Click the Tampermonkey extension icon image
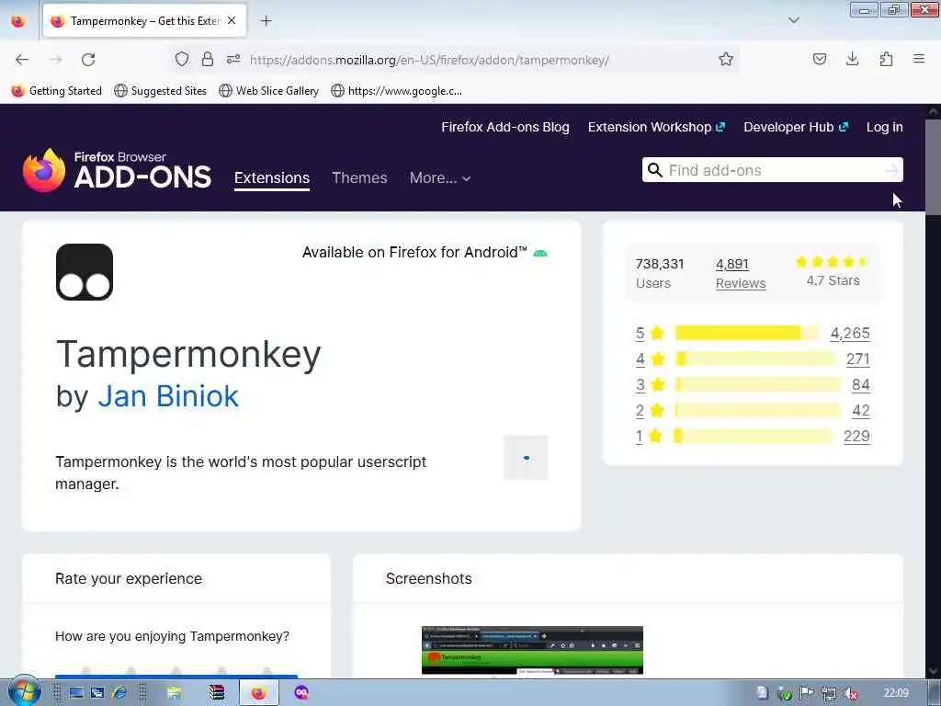Viewport: 941px width, 706px height. (x=85, y=272)
